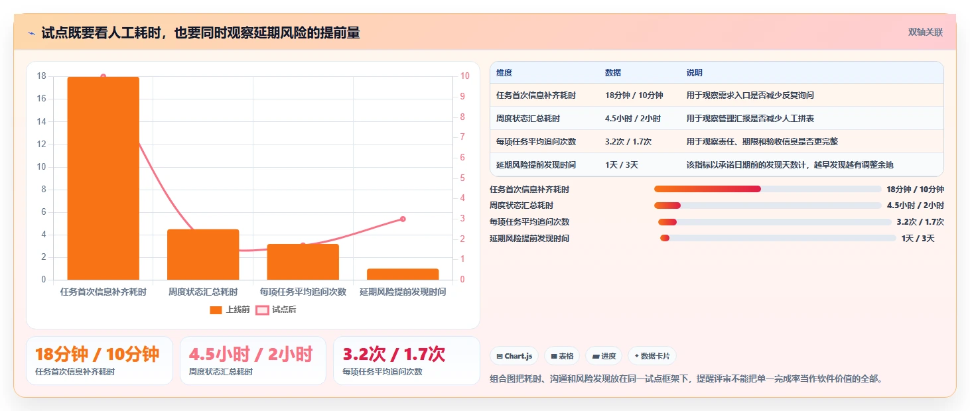Click the orange bar for 每项任务平均追问次数
This screenshot has width=970, height=411.
tap(303, 262)
